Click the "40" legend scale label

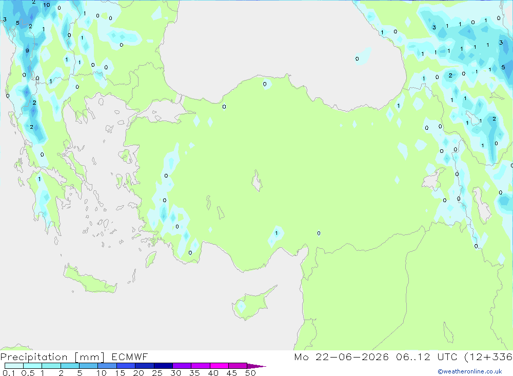pyautogui.click(x=213, y=373)
